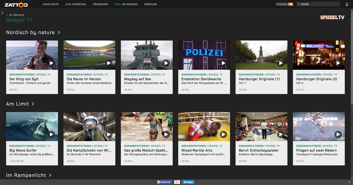
Task: Open the 'Mayday auf See' title link
Action: coord(138,79)
